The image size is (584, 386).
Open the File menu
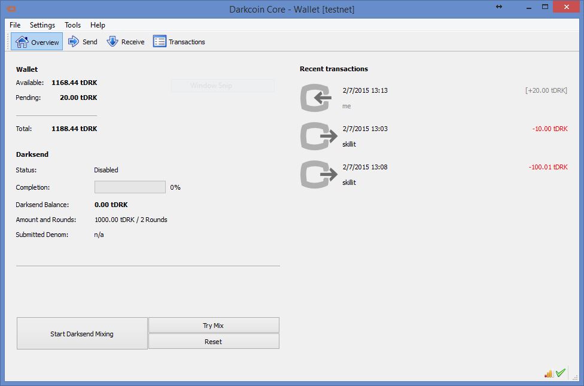(x=15, y=25)
